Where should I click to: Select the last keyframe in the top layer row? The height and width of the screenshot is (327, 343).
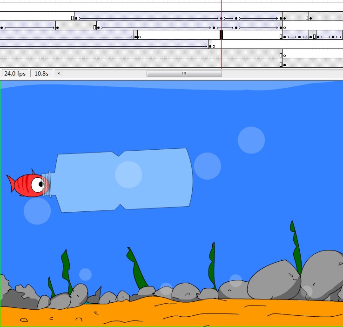310,18
